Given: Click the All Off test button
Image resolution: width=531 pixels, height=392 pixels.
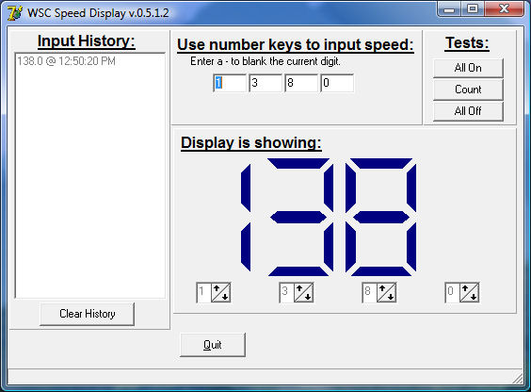Looking at the screenshot, I should [x=468, y=111].
